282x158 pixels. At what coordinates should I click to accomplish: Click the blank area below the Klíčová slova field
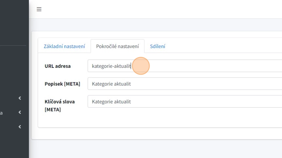[x=164, y=118]
